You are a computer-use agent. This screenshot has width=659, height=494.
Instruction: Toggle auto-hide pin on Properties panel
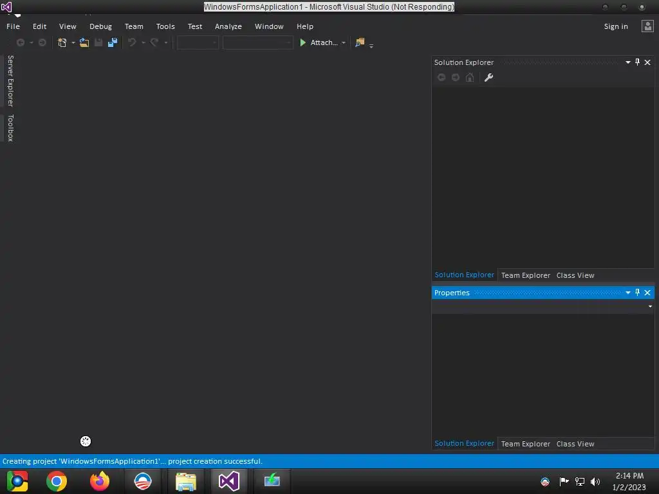click(638, 293)
